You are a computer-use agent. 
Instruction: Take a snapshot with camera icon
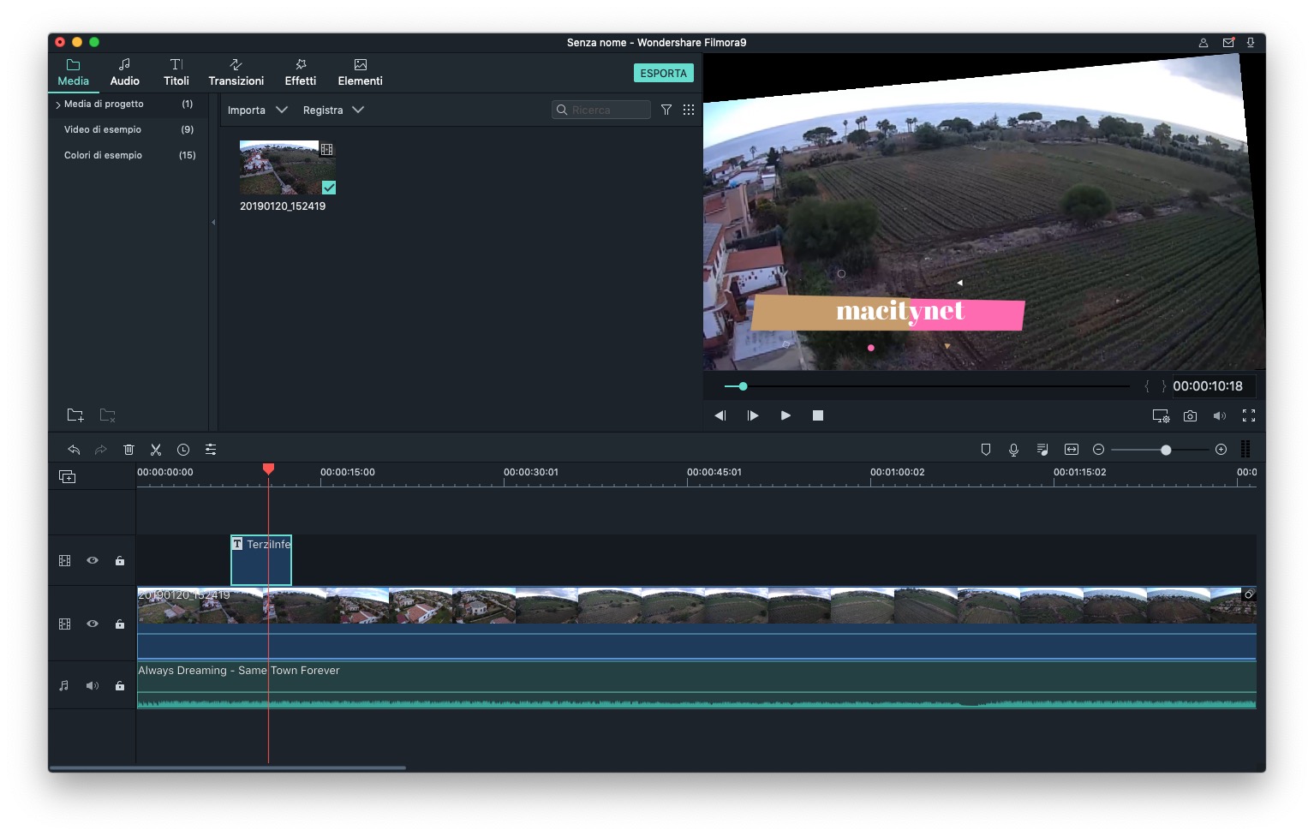tap(1190, 416)
